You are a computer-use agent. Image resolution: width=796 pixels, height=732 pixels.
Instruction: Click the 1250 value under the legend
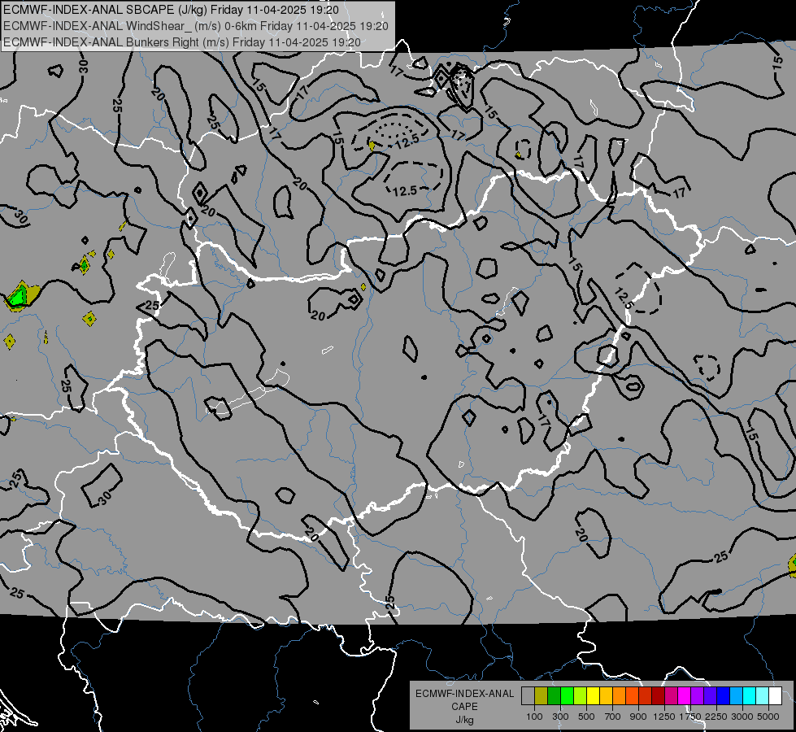point(664,717)
